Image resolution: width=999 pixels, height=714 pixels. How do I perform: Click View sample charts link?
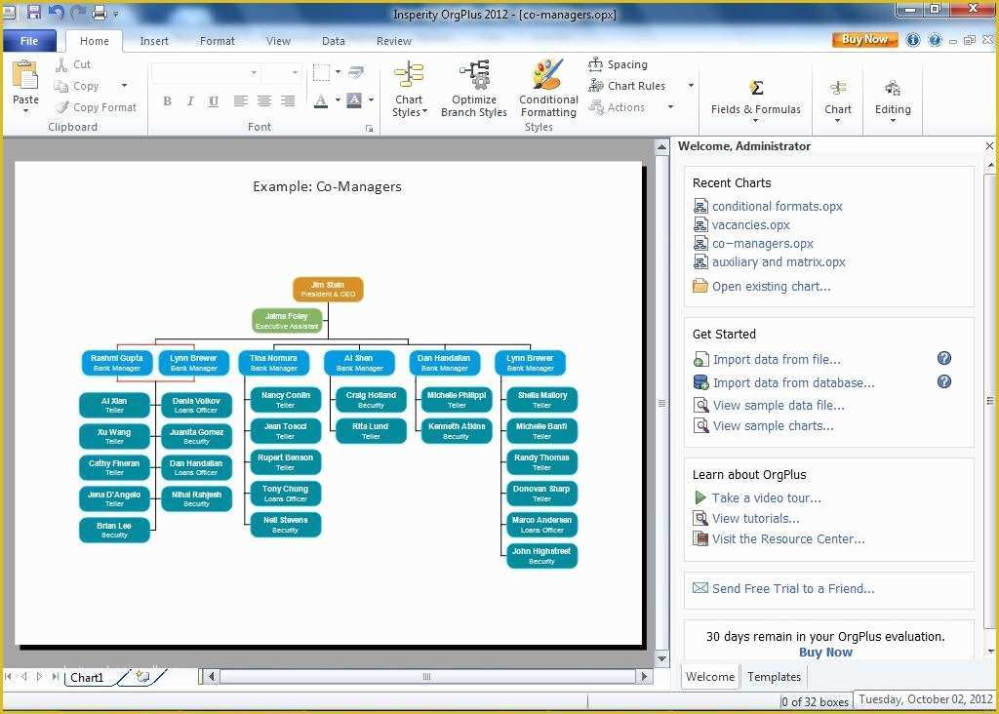(x=773, y=425)
